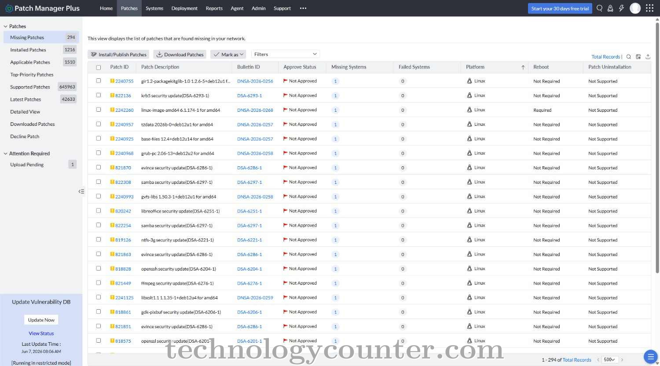This screenshot has height=366, width=660.
Task: Search the table using the magnifier icon
Action: (x=629, y=57)
